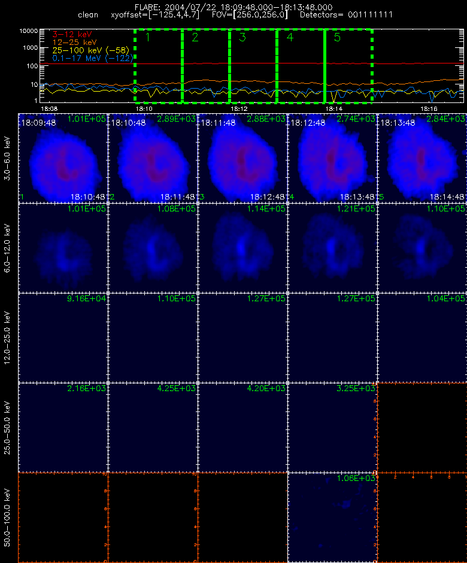Open the 3.0-6.0 keV image labeled 2.84E+03
Image resolution: width=467 pixels, height=563 pixels.
tap(422, 158)
